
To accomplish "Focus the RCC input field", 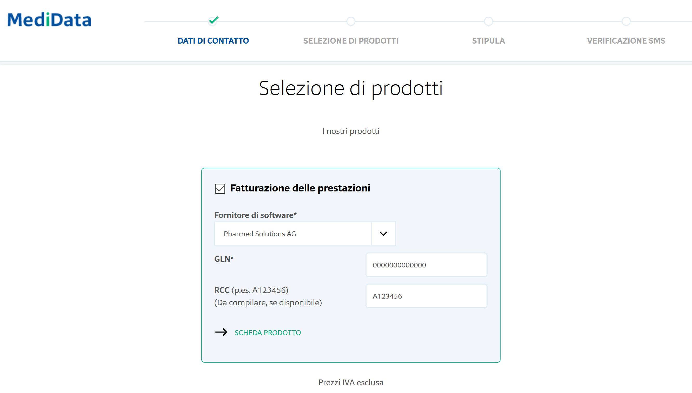I will (426, 296).
